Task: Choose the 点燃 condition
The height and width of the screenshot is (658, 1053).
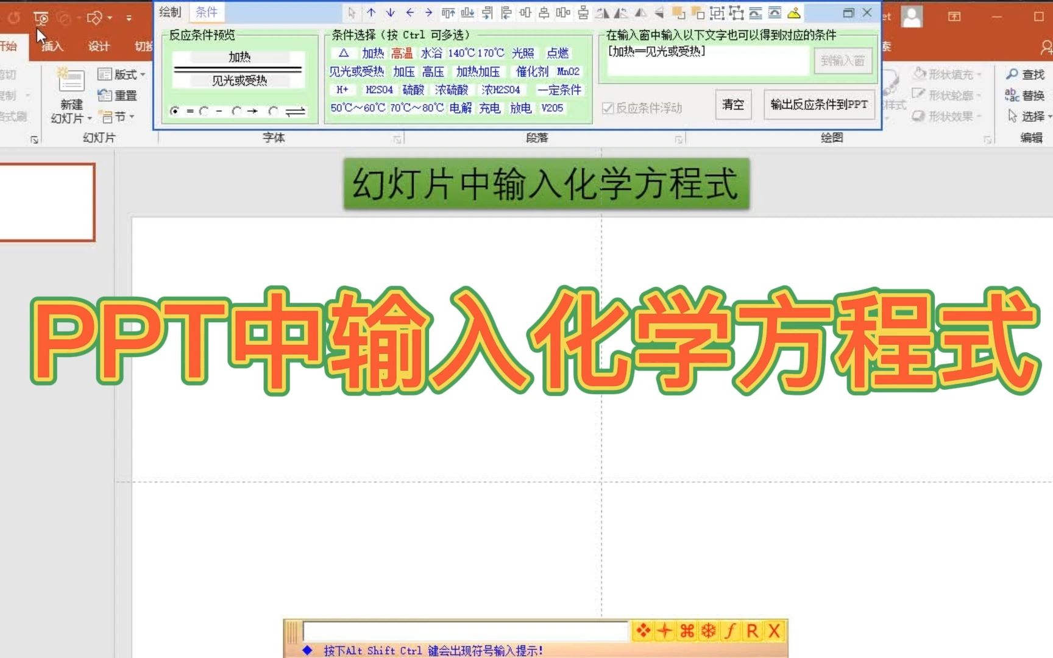Action: click(558, 53)
